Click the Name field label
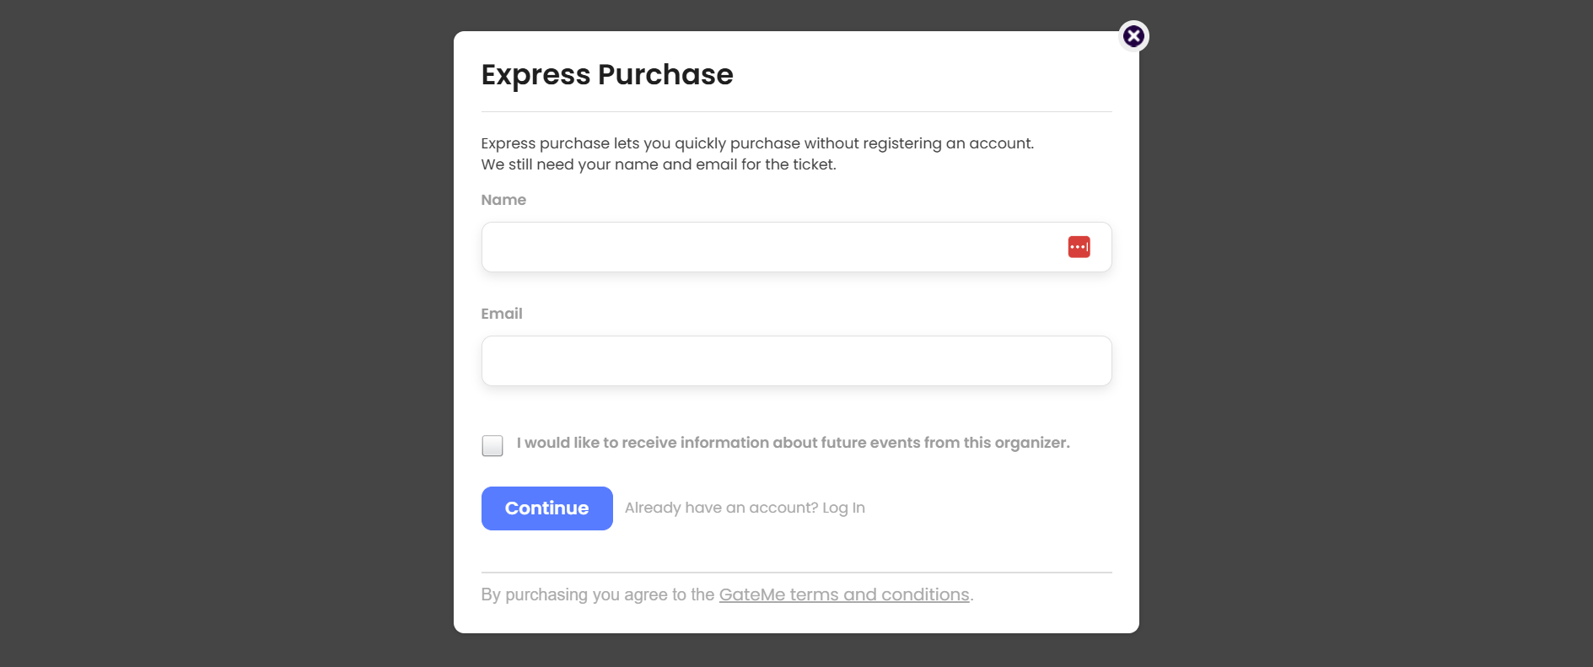 coord(503,200)
